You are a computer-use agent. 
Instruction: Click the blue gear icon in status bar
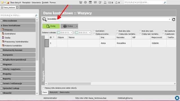click(x=177, y=98)
